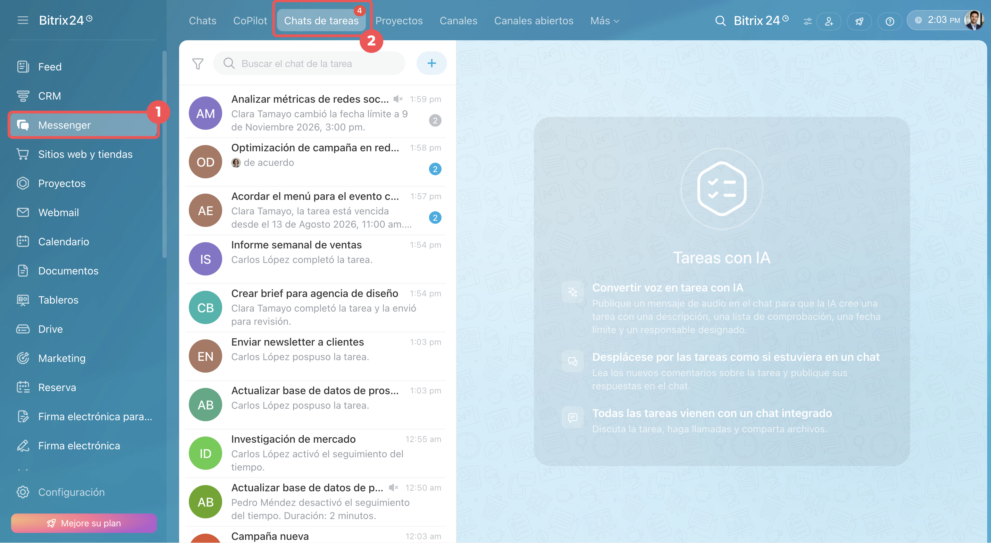This screenshot has height=543, width=991.
Task: Open the Feed section icon
Action: click(23, 67)
